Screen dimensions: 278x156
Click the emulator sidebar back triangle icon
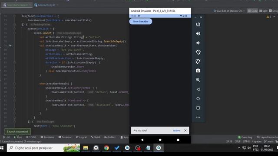click(198, 89)
